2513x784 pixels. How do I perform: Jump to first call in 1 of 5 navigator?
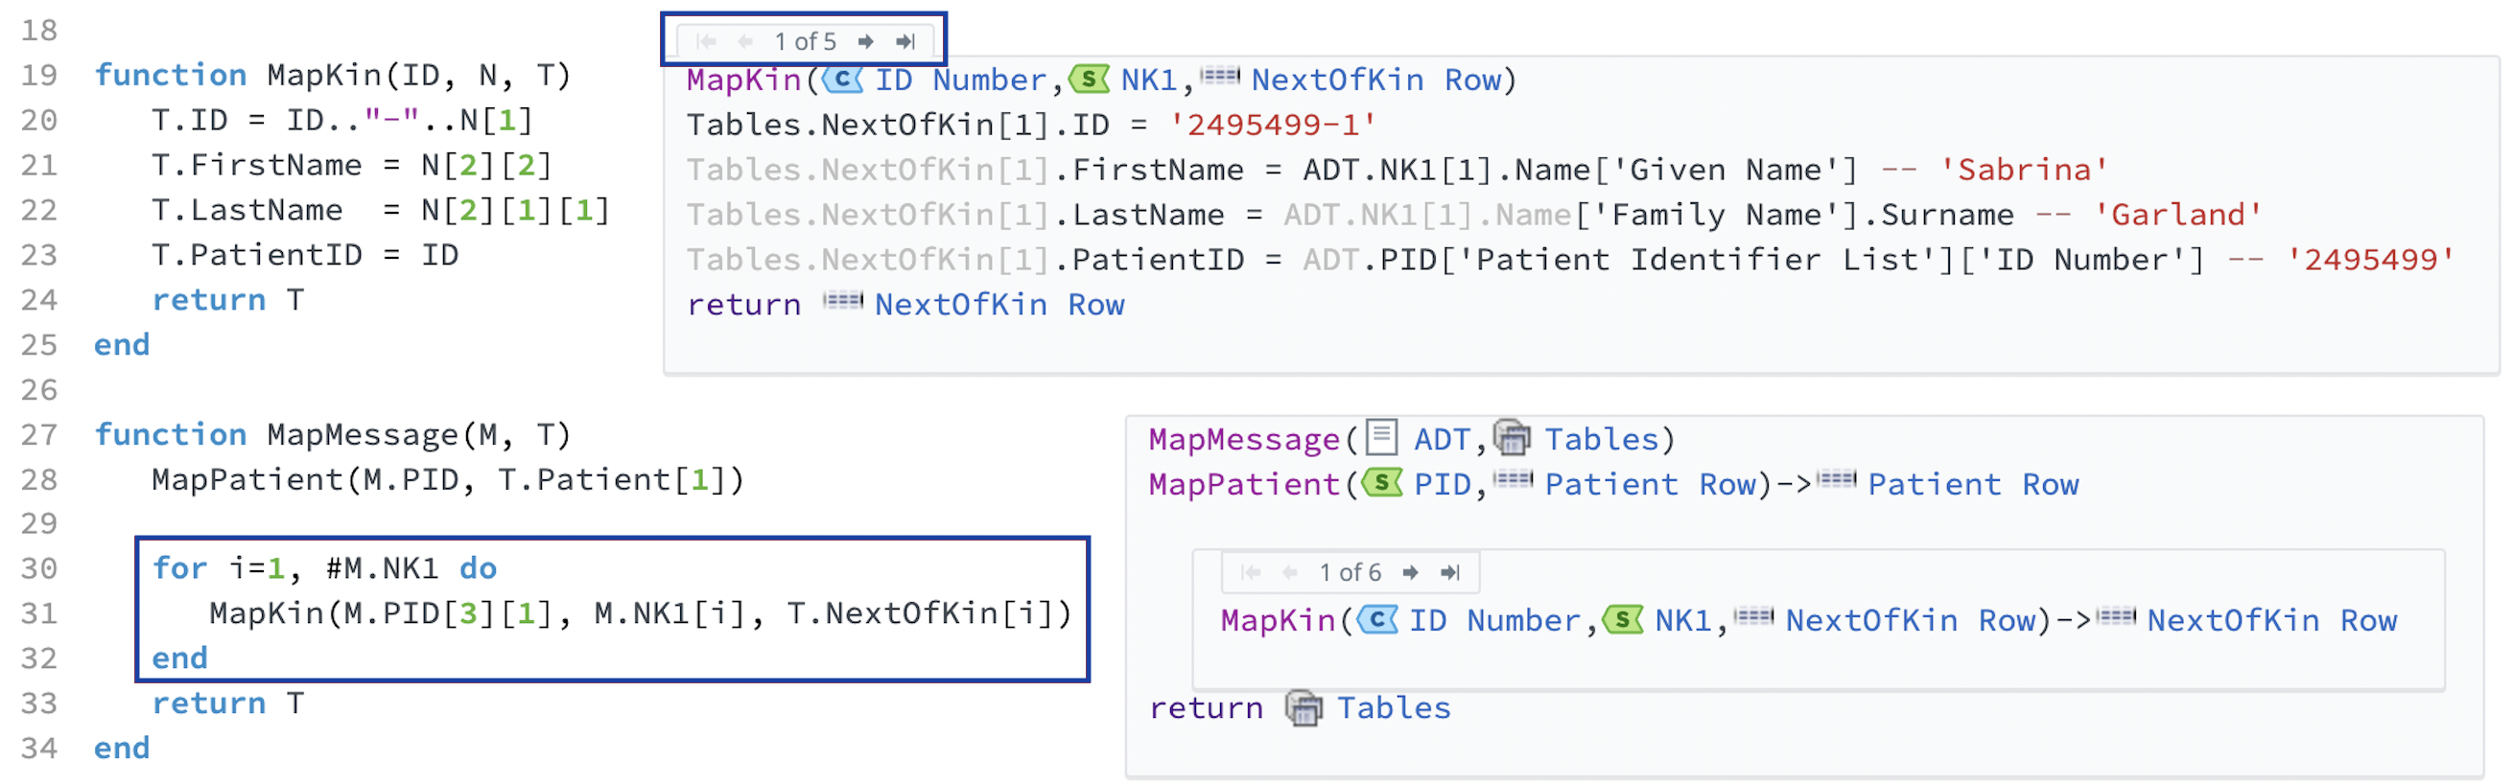tap(706, 41)
